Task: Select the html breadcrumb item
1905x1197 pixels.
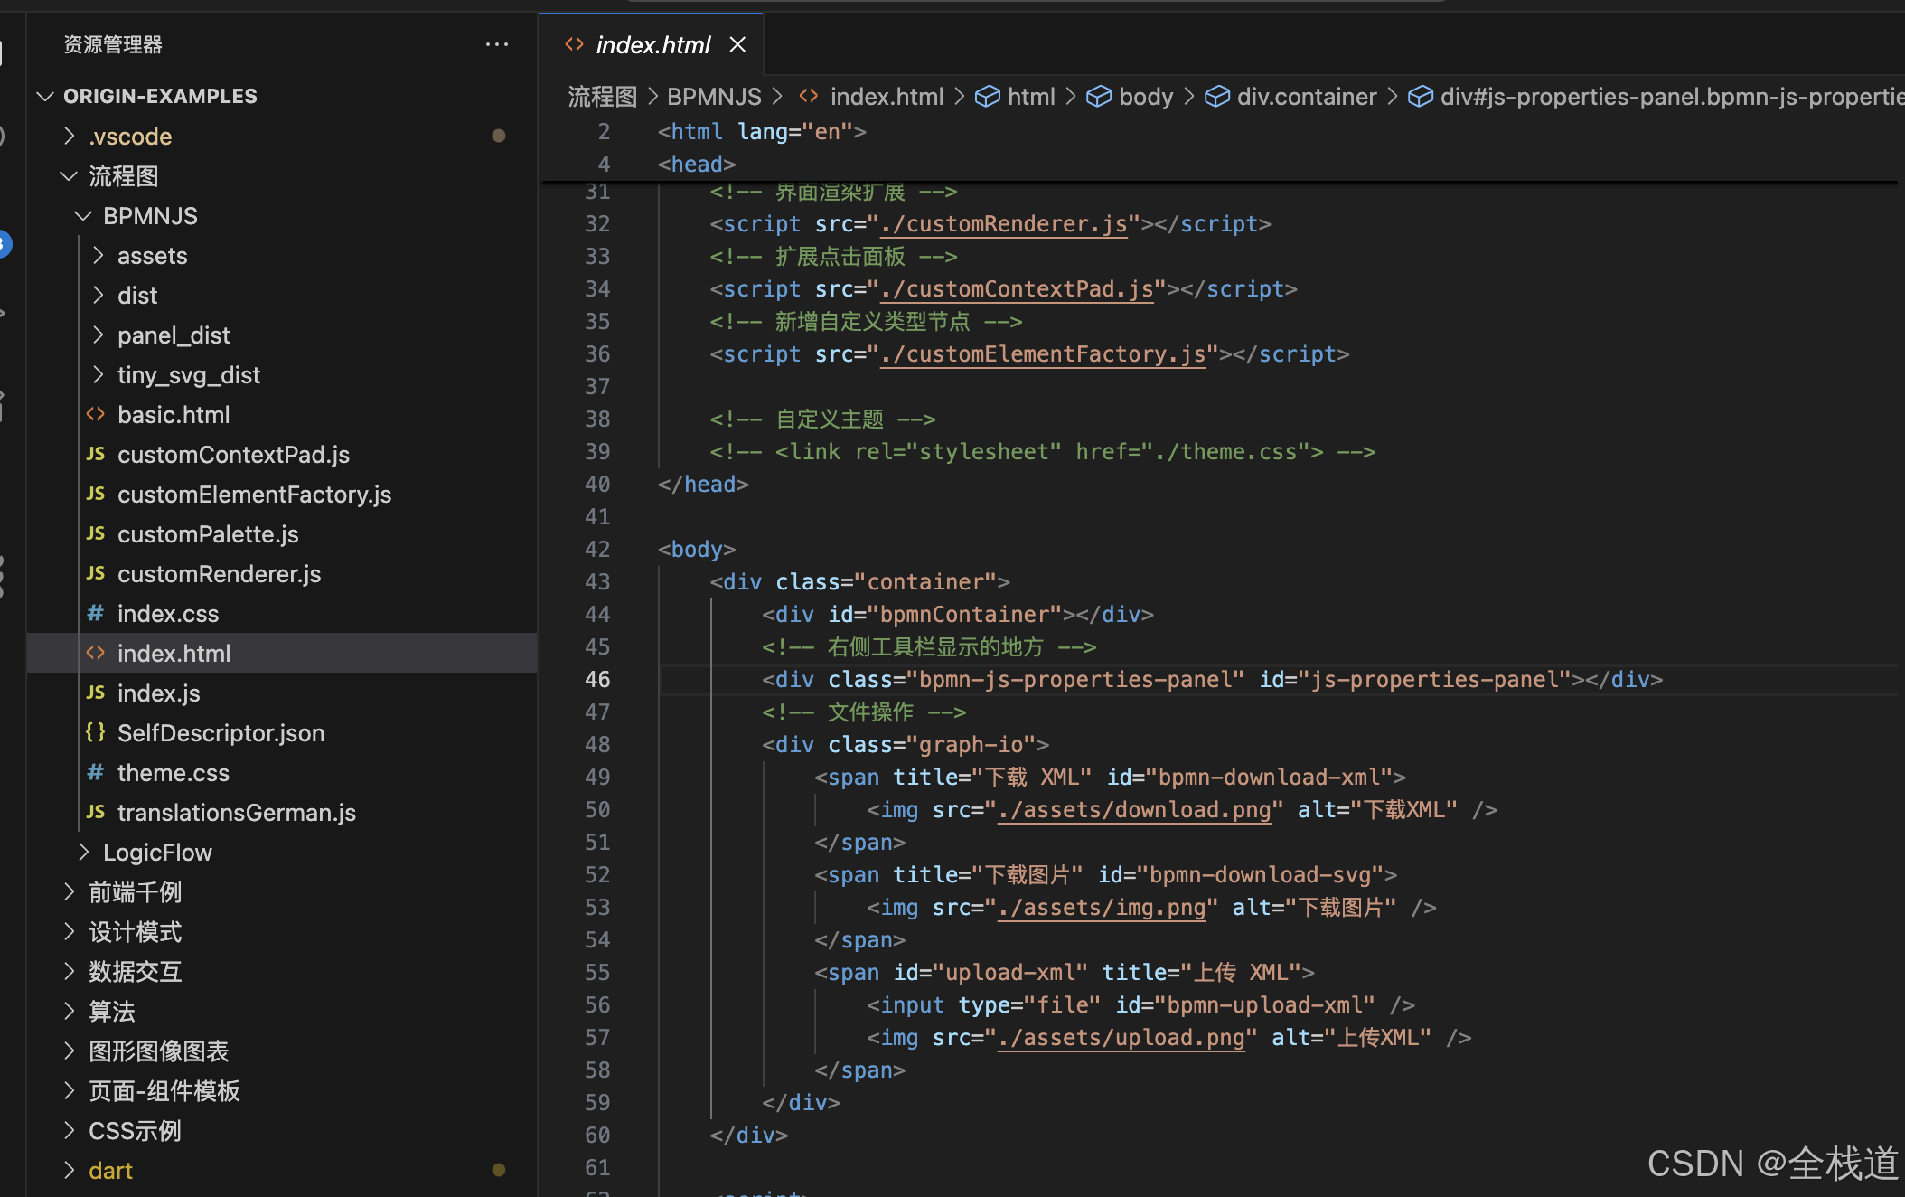Action: coord(1031,96)
